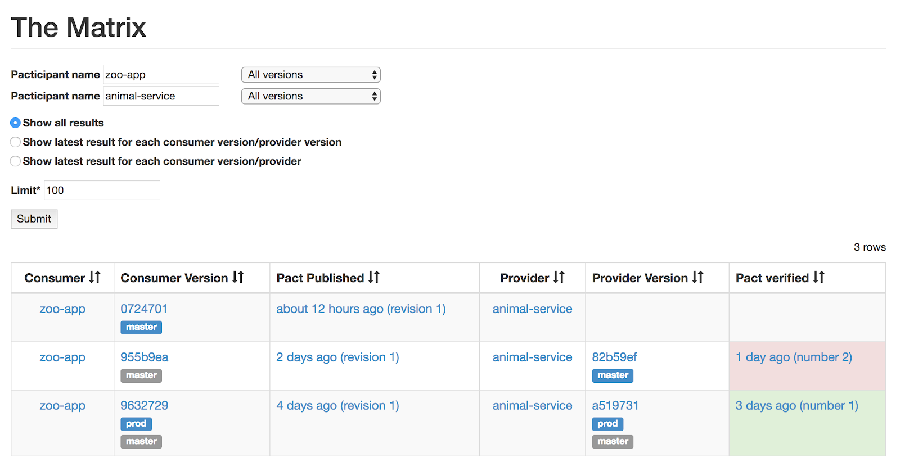Open consumer version 955b9ea link
The width and height of the screenshot is (900, 471).
coord(144,357)
